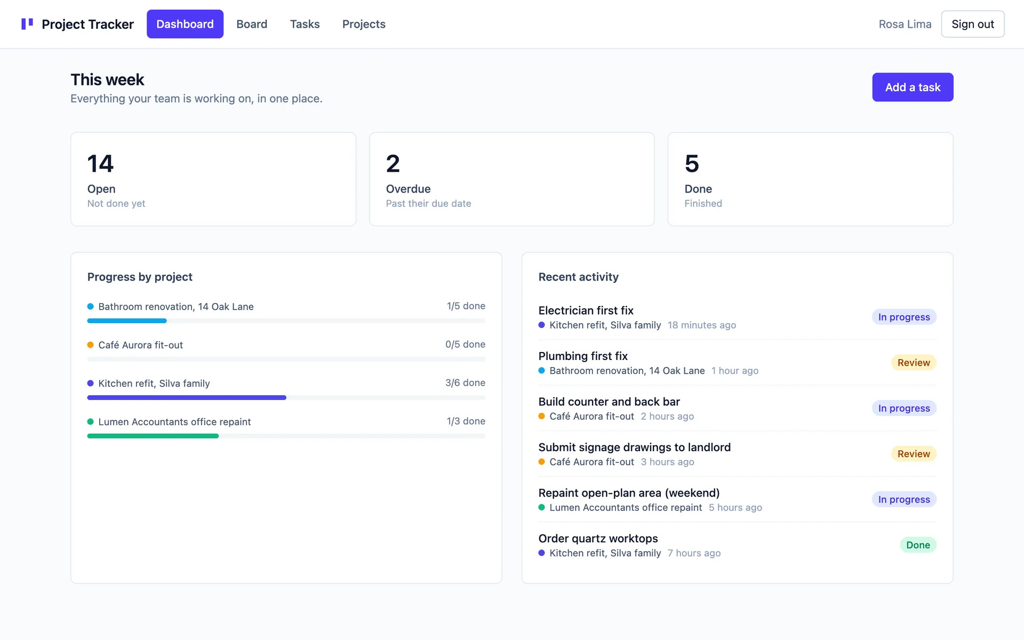
Task: Click the 0/5 done count
Action: [x=465, y=345]
